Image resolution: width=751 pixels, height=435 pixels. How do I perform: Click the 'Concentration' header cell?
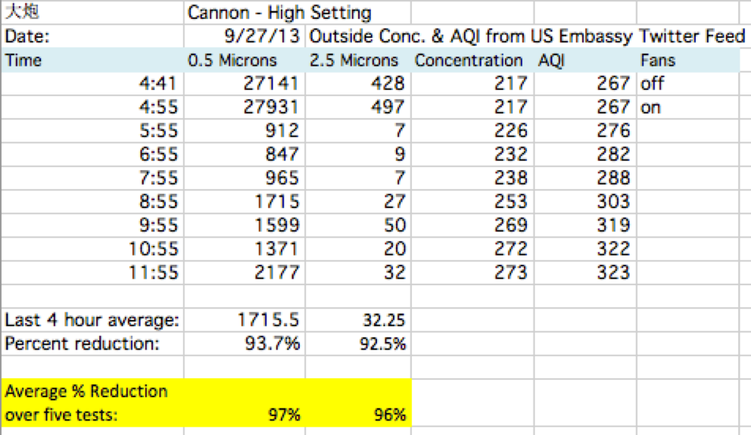coord(472,61)
